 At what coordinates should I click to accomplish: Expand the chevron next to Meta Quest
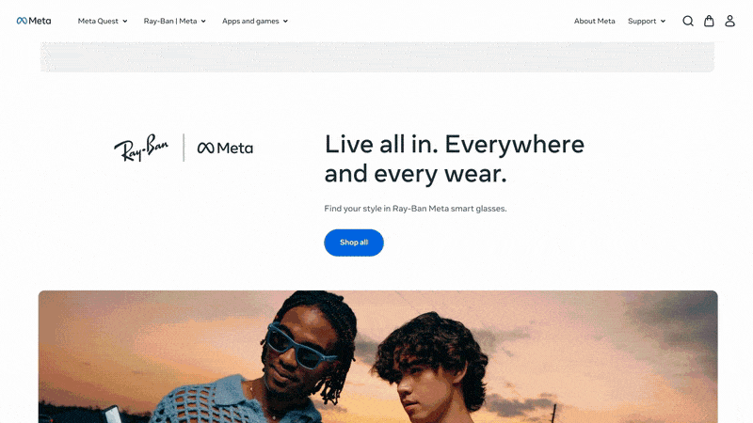pos(125,21)
